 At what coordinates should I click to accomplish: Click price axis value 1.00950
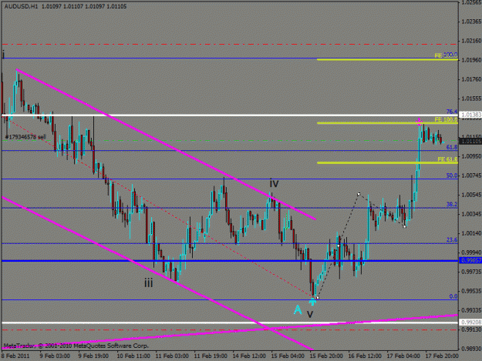(x=471, y=156)
